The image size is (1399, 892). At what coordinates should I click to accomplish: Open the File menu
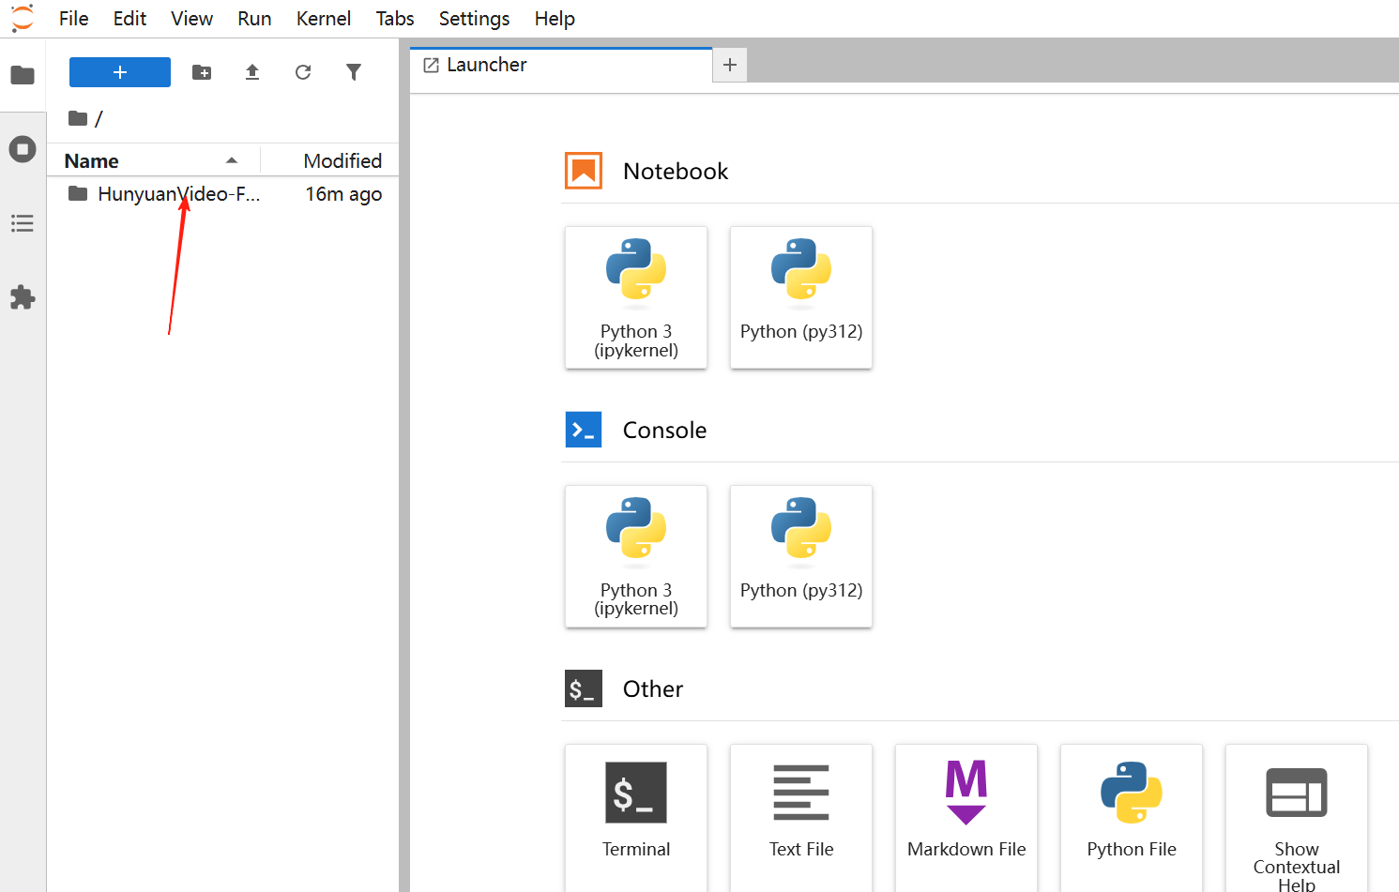[x=73, y=19]
